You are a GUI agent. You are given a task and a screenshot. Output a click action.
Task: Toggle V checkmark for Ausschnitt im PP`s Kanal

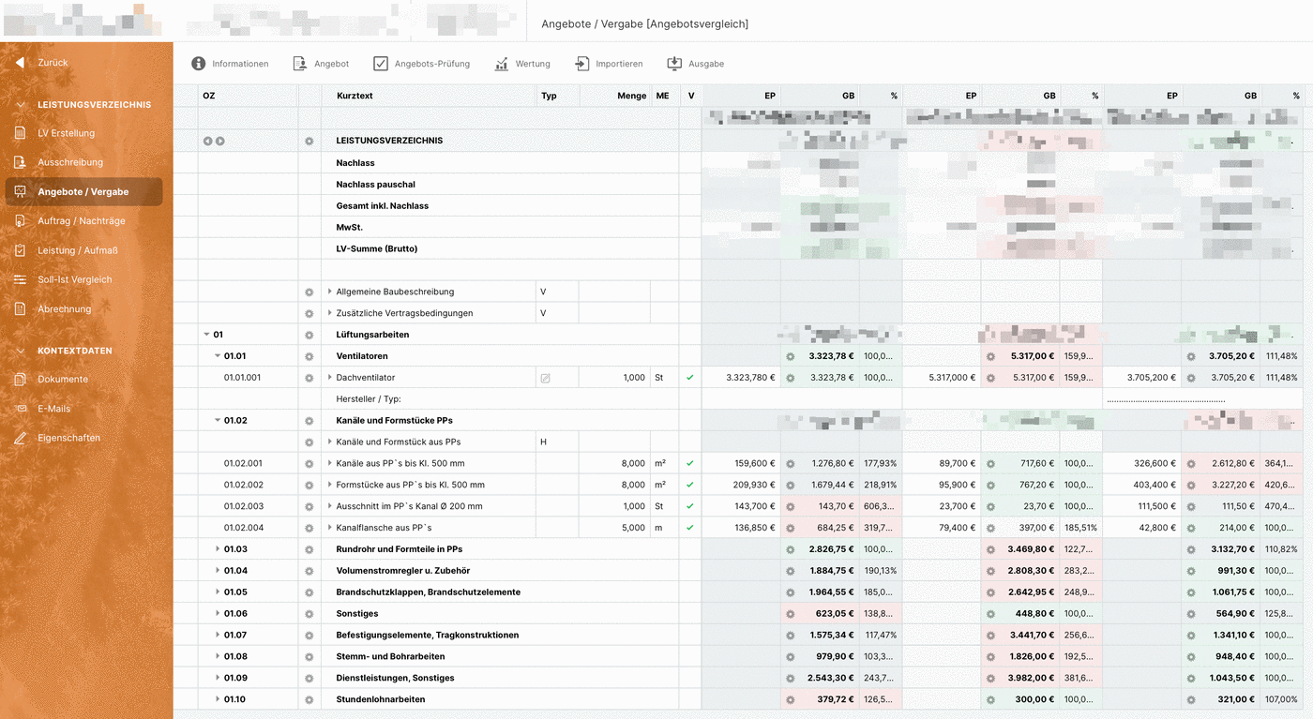(690, 506)
